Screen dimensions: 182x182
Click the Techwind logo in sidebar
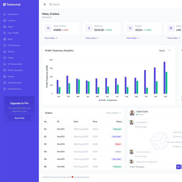(12, 5)
